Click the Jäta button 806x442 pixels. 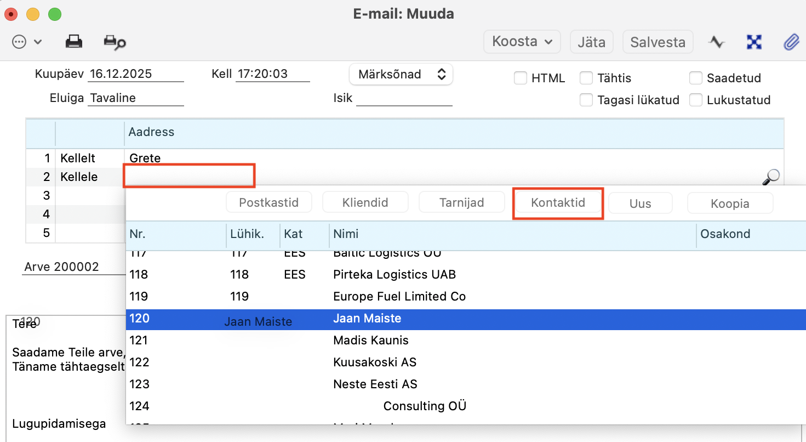591,42
